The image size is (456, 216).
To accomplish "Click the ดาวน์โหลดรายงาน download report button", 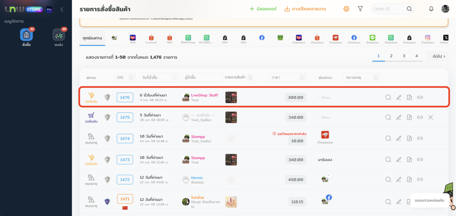I will [305, 9].
